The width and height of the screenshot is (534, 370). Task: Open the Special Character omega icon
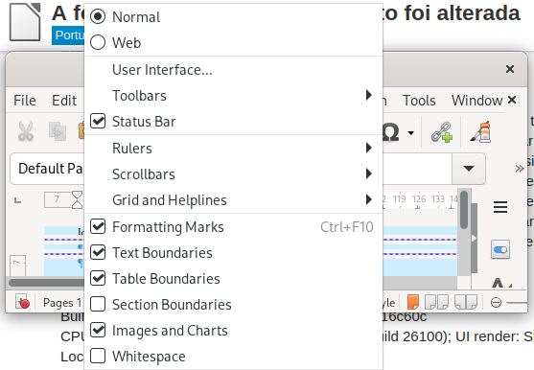click(390, 132)
